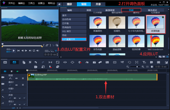The width and height of the screenshot is (170, 110).
Task: Select the 色调曲线 section
Action: (74, 27)
